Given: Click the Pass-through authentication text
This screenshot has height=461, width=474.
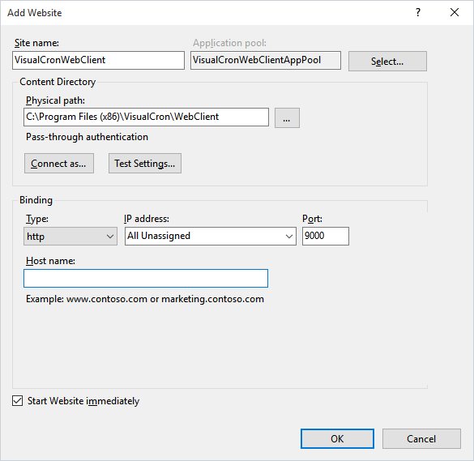Looking at the screenshot, I should 87,137.
